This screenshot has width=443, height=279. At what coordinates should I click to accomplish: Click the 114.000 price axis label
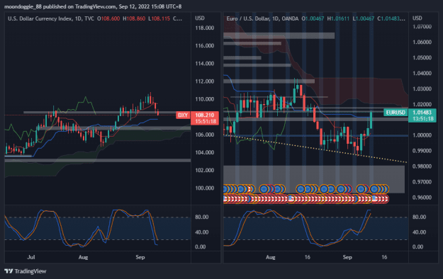point(205,64)
